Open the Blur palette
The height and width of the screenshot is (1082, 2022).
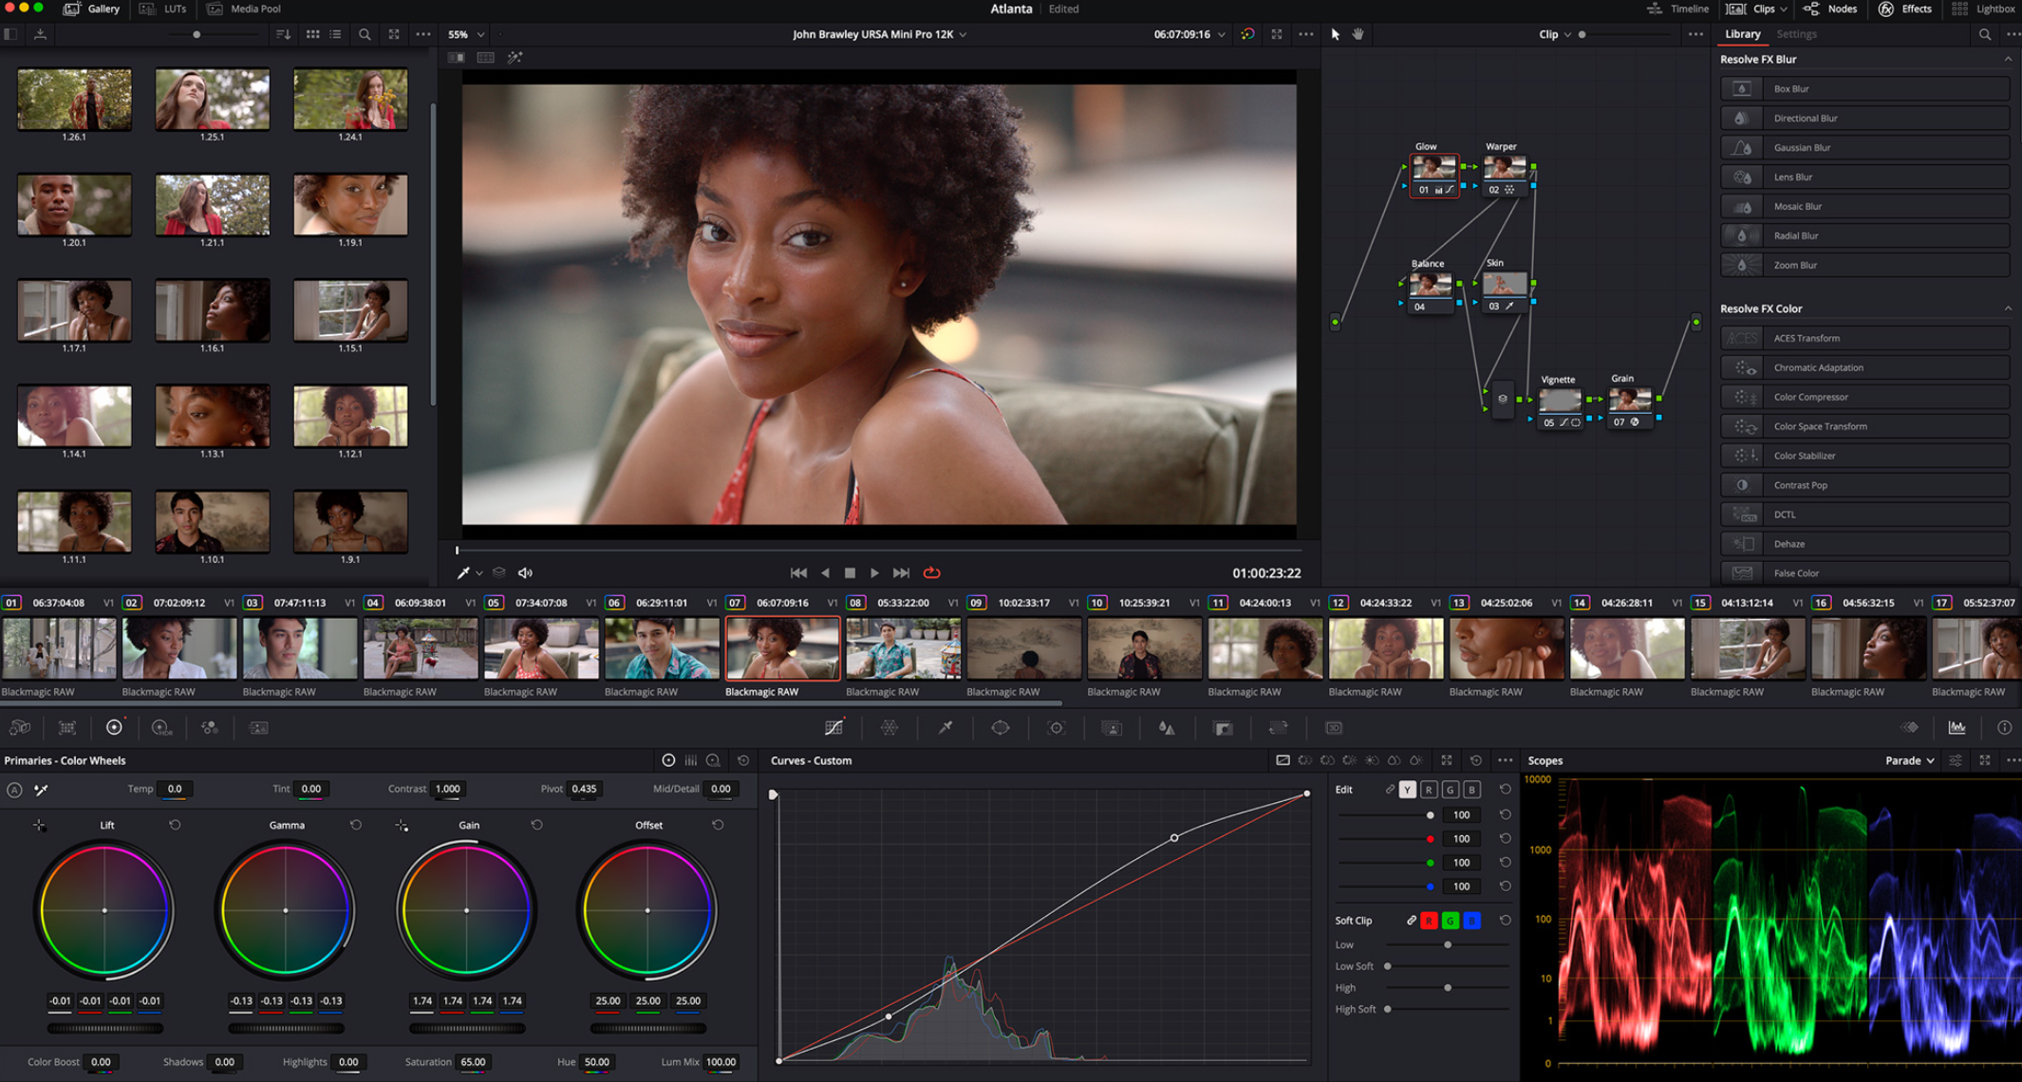click(x=1168, y=728)
